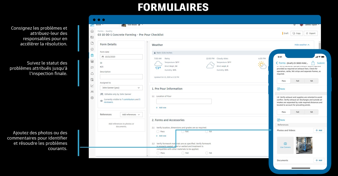338x176 pixels.
Task: Click the Draft status label
Action: point(285,33)
